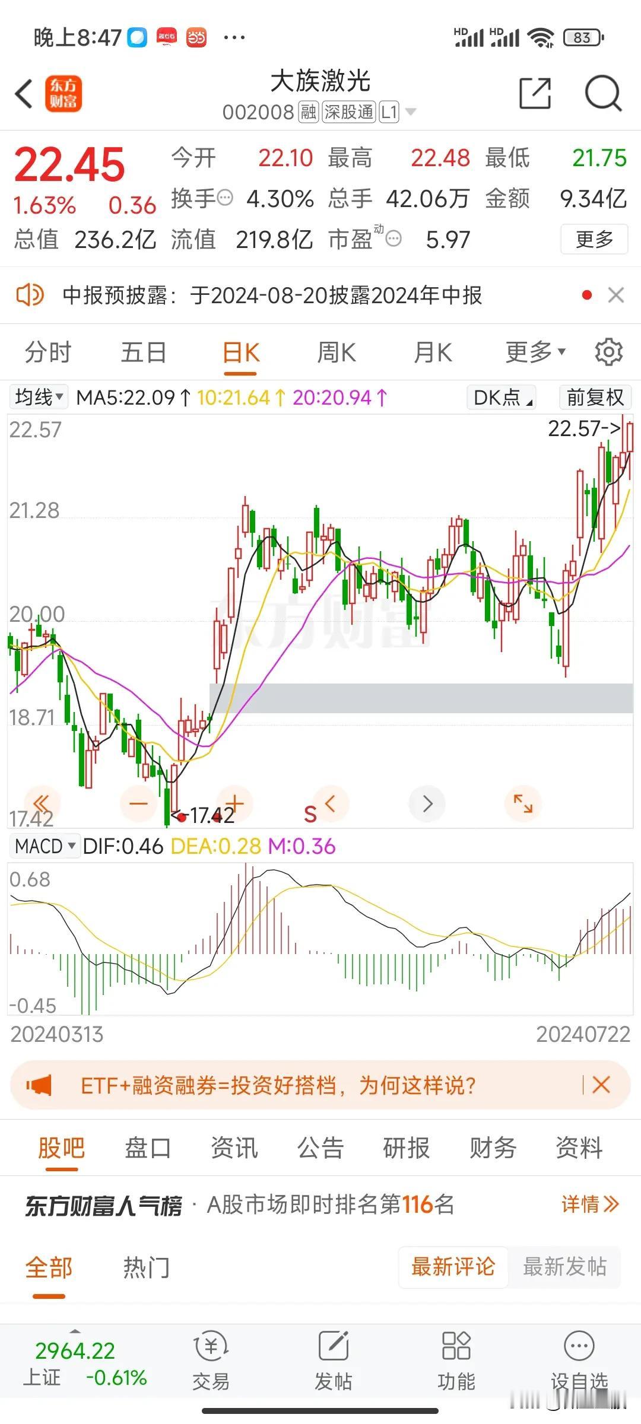This screenshot has width=641, height=1424.
Task: Sort by 最新评论
Action: click(x=453, y=1267)
